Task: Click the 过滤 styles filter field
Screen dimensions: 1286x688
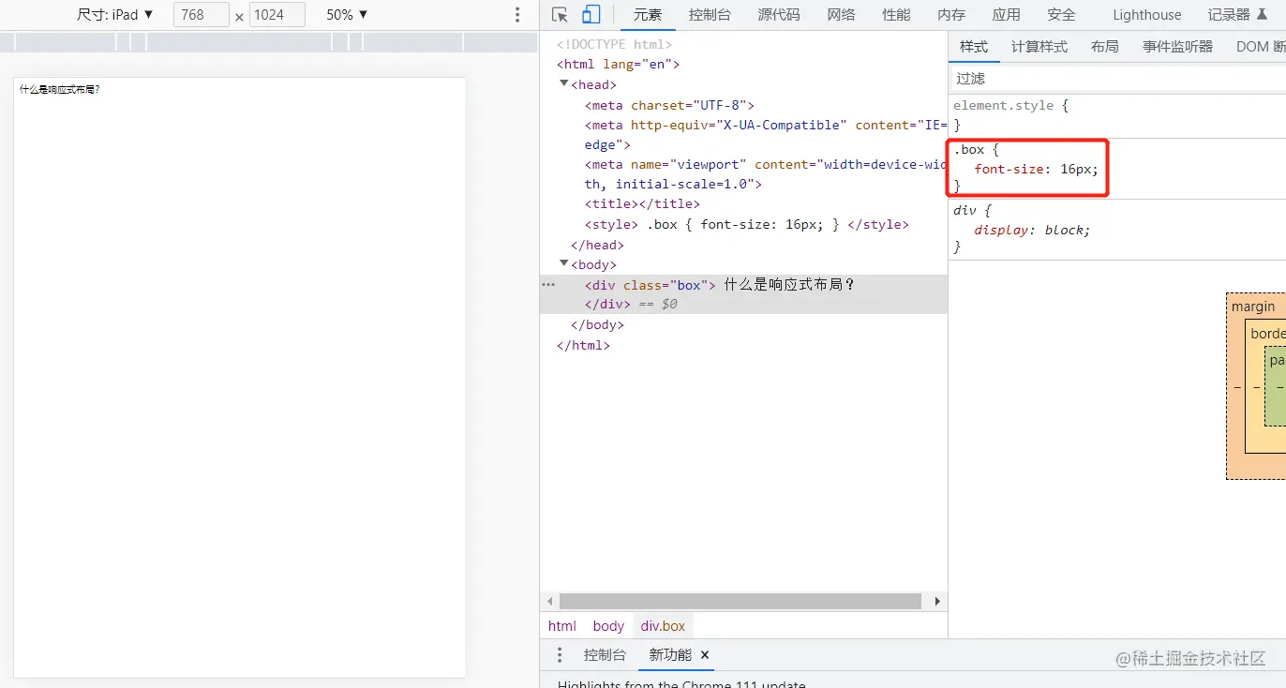Action: point(1117,78)
